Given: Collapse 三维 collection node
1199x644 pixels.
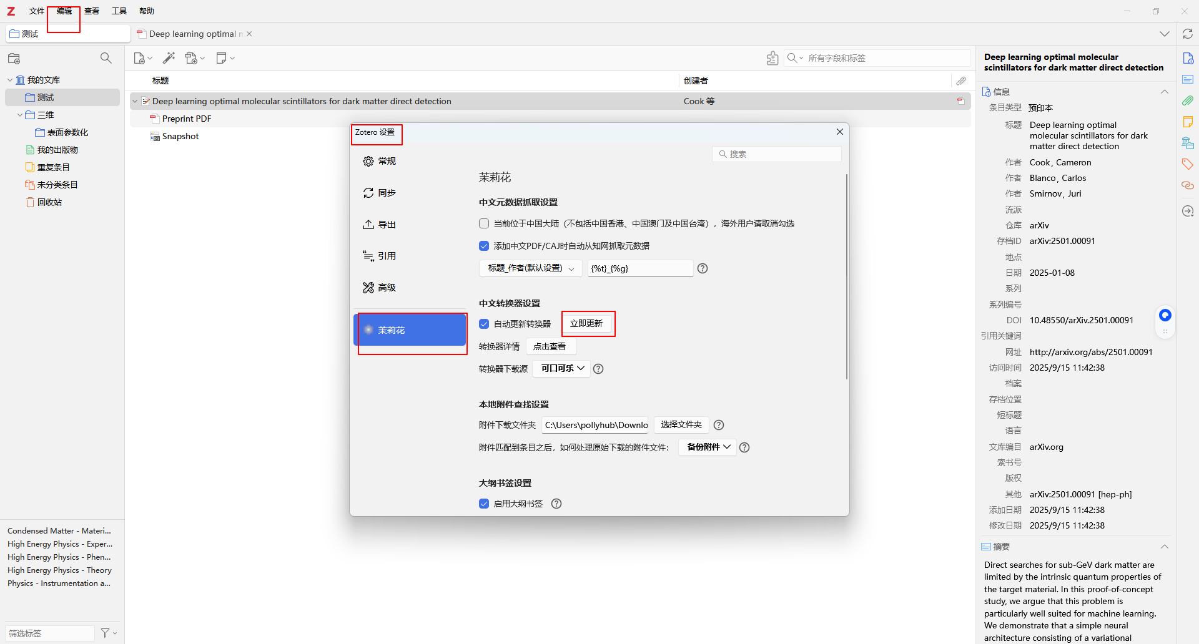Looking at the screenshot, I should pos(20,115).
